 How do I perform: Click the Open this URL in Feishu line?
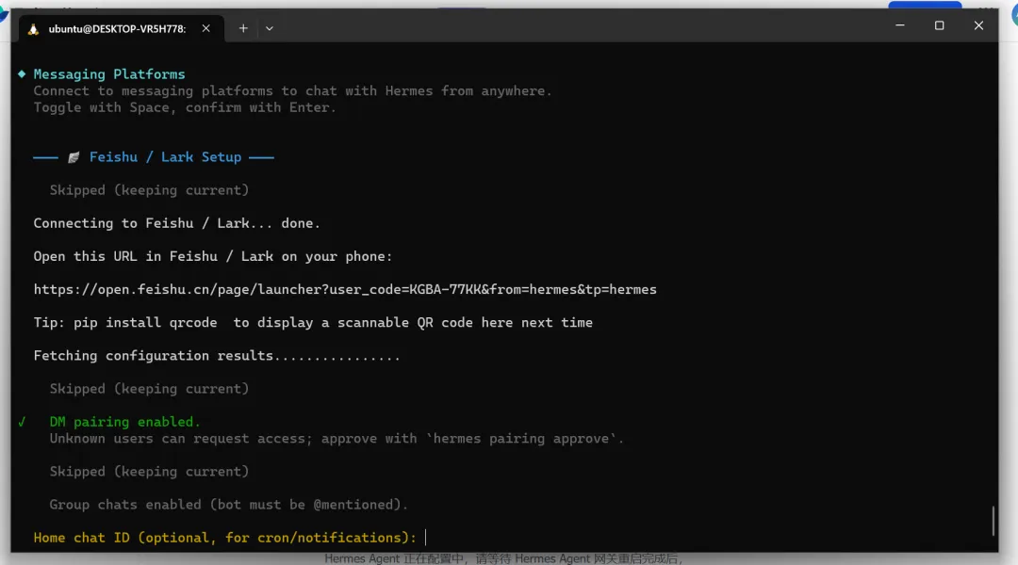coord(213,256)
